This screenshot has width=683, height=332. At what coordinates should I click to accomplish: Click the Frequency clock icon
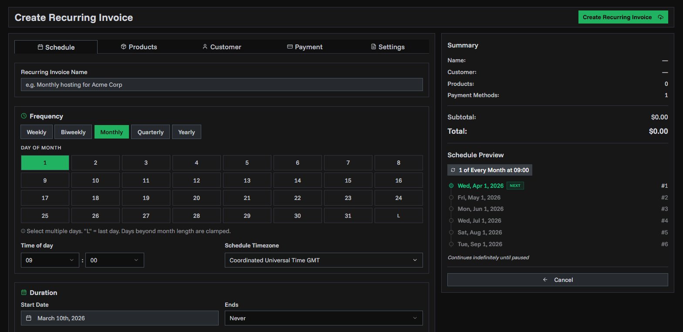24,116
